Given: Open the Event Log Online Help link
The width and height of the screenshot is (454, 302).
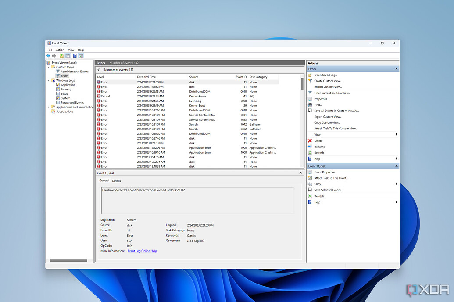Looking at the screenshot, I should tap(142, 251).
